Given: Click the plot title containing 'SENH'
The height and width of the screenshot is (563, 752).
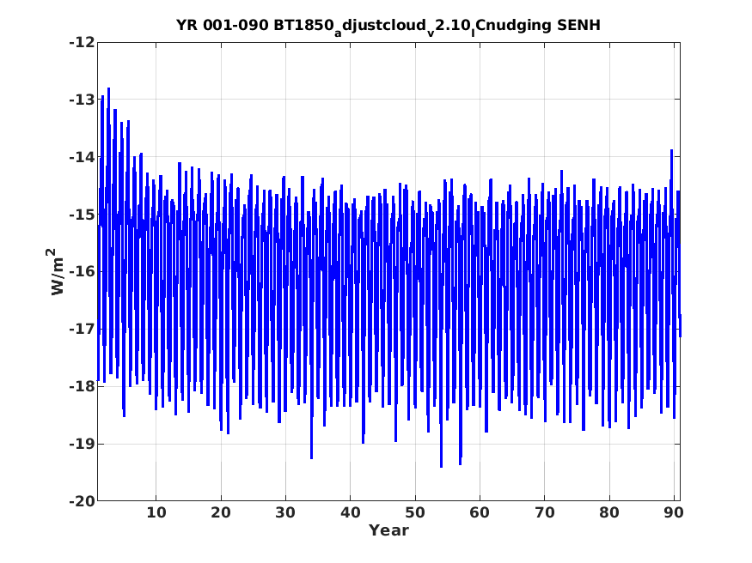Looking at the screenshot, I should coord(388,27).
